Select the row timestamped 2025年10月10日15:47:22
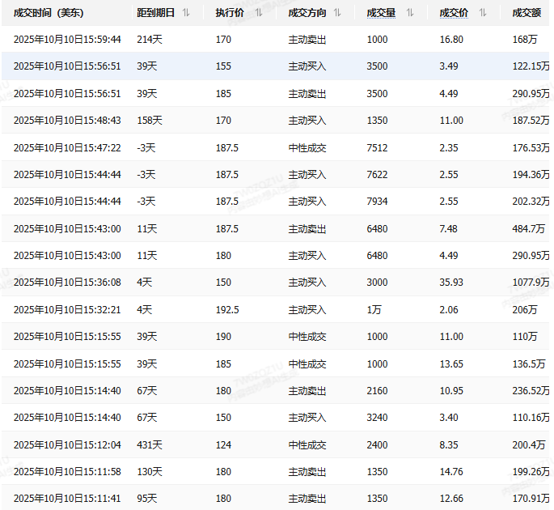 (x=275, y=147)
